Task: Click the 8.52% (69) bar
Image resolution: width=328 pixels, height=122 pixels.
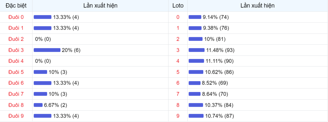Action: tap(195, 83)
